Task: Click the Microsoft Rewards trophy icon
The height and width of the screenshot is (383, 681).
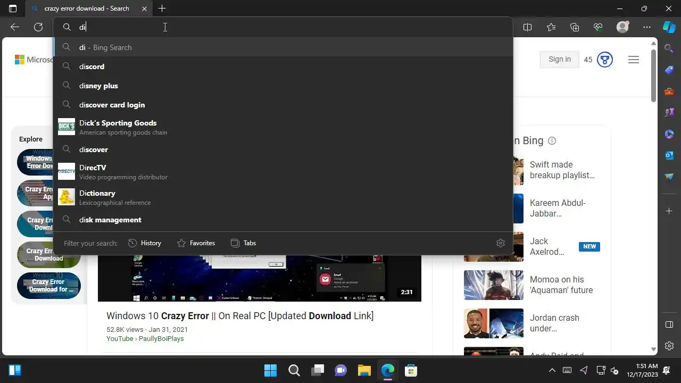Action: pyautogui.click(x=605, y=60)
